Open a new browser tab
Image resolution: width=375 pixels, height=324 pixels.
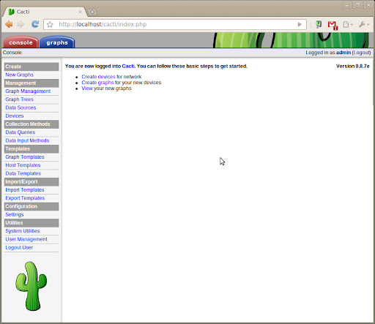[92, 12]
